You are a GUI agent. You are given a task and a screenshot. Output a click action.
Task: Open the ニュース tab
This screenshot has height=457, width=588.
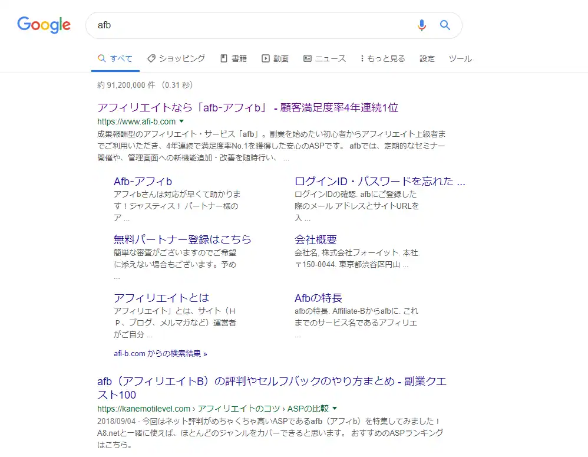tap(325, 58)
